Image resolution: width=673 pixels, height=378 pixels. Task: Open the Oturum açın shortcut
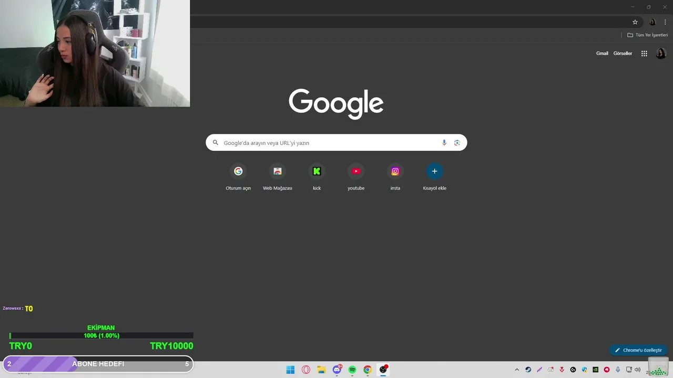238,177
